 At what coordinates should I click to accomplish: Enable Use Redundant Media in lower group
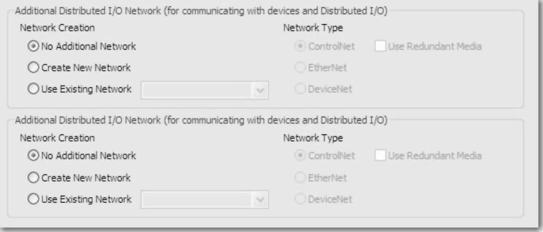(x=380, y=156)
